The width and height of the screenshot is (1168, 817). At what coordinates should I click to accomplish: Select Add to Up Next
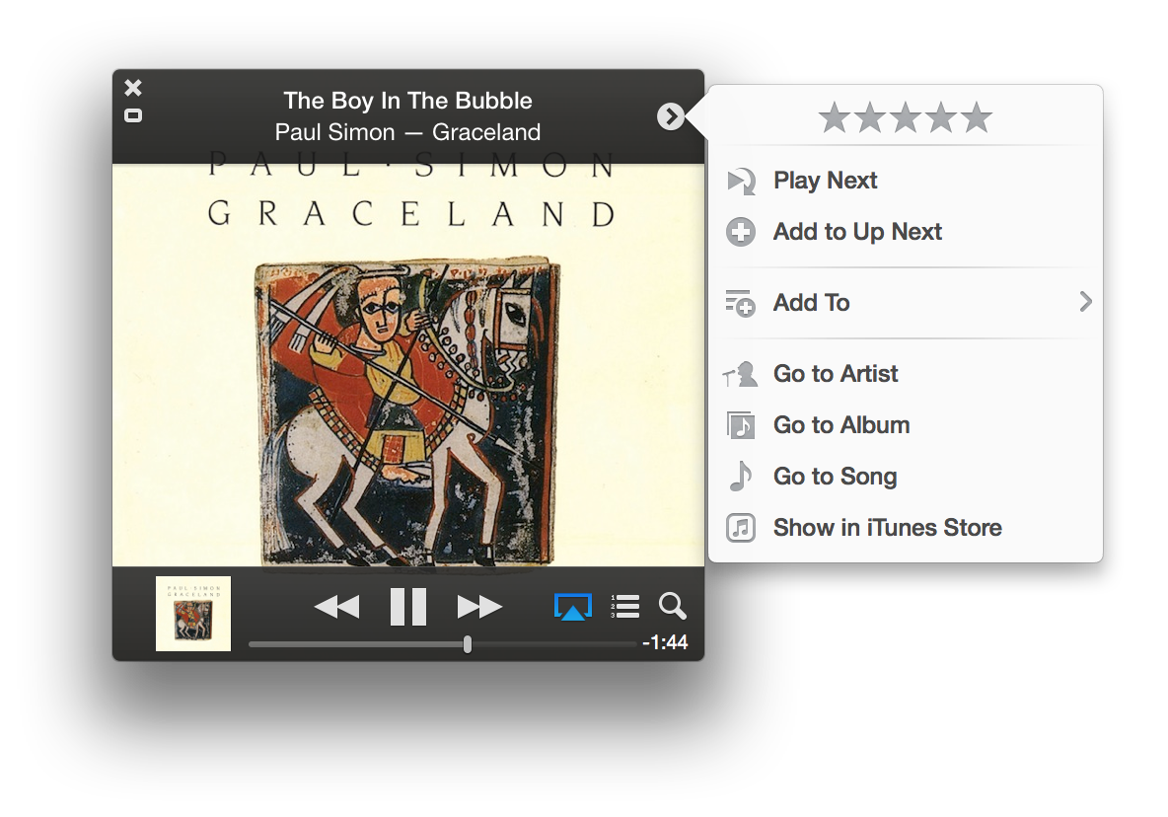(857, 232)
